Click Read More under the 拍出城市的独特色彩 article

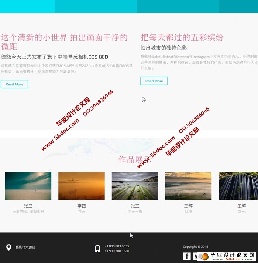(154, 81)
